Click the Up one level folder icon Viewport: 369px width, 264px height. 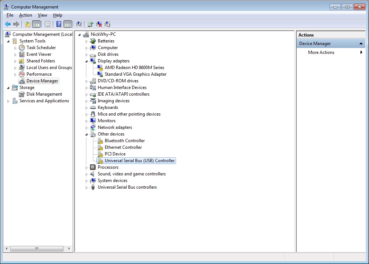[28, 24]
